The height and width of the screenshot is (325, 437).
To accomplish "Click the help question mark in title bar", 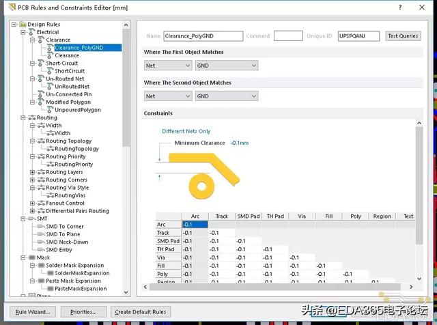I will click(400, 8).
